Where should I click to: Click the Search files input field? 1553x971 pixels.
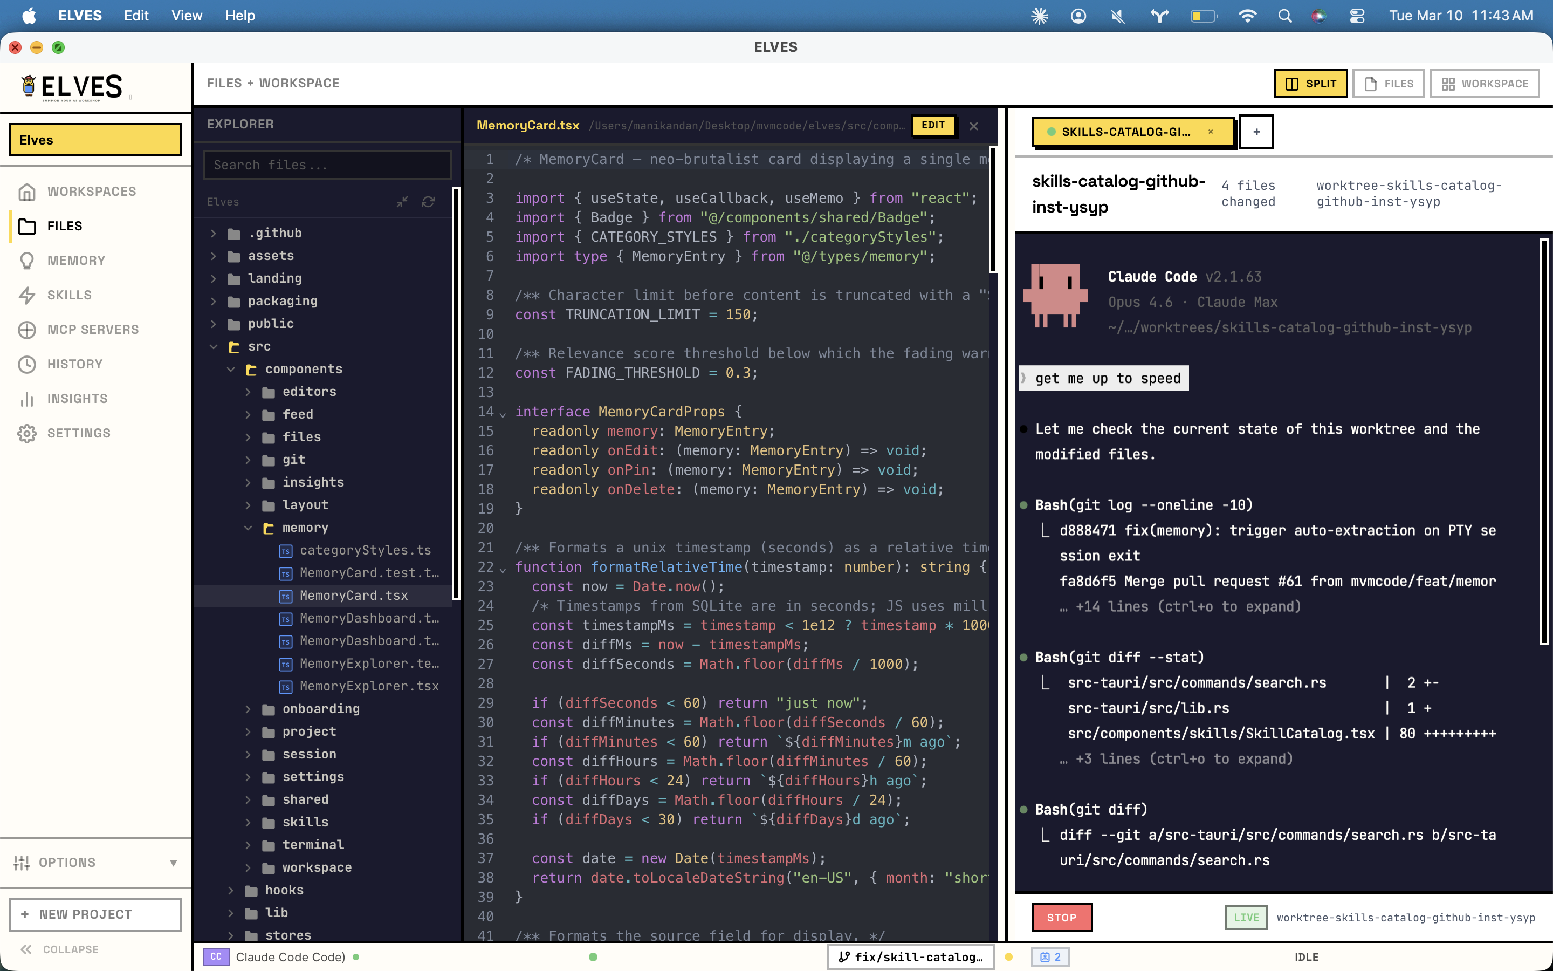tap(327, 165)
